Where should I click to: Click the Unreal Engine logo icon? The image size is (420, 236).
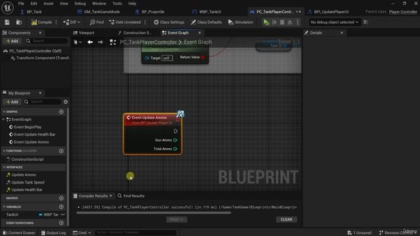click(7, 7)
